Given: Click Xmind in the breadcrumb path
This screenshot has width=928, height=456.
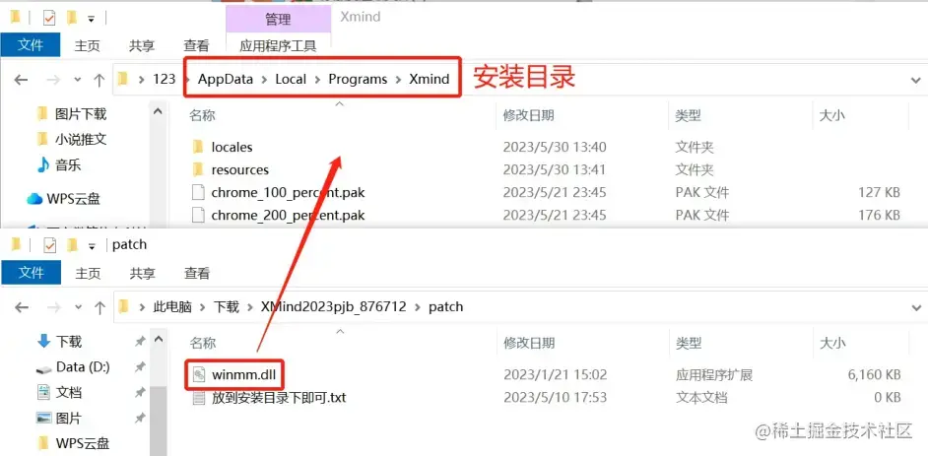Looking at the screenshot, I should (x=430, y=79).
